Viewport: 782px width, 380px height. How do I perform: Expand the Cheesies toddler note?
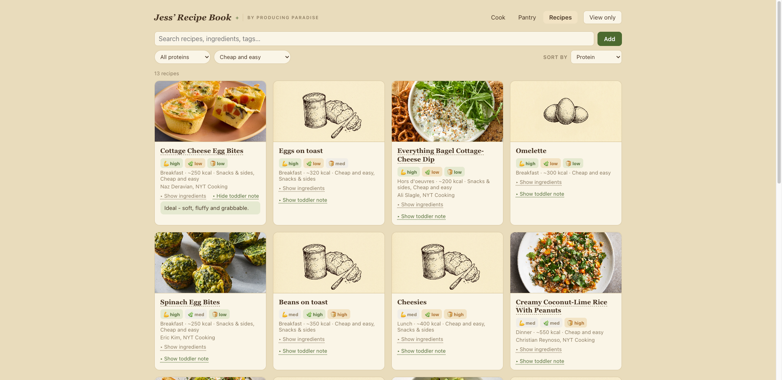[422, 351]
